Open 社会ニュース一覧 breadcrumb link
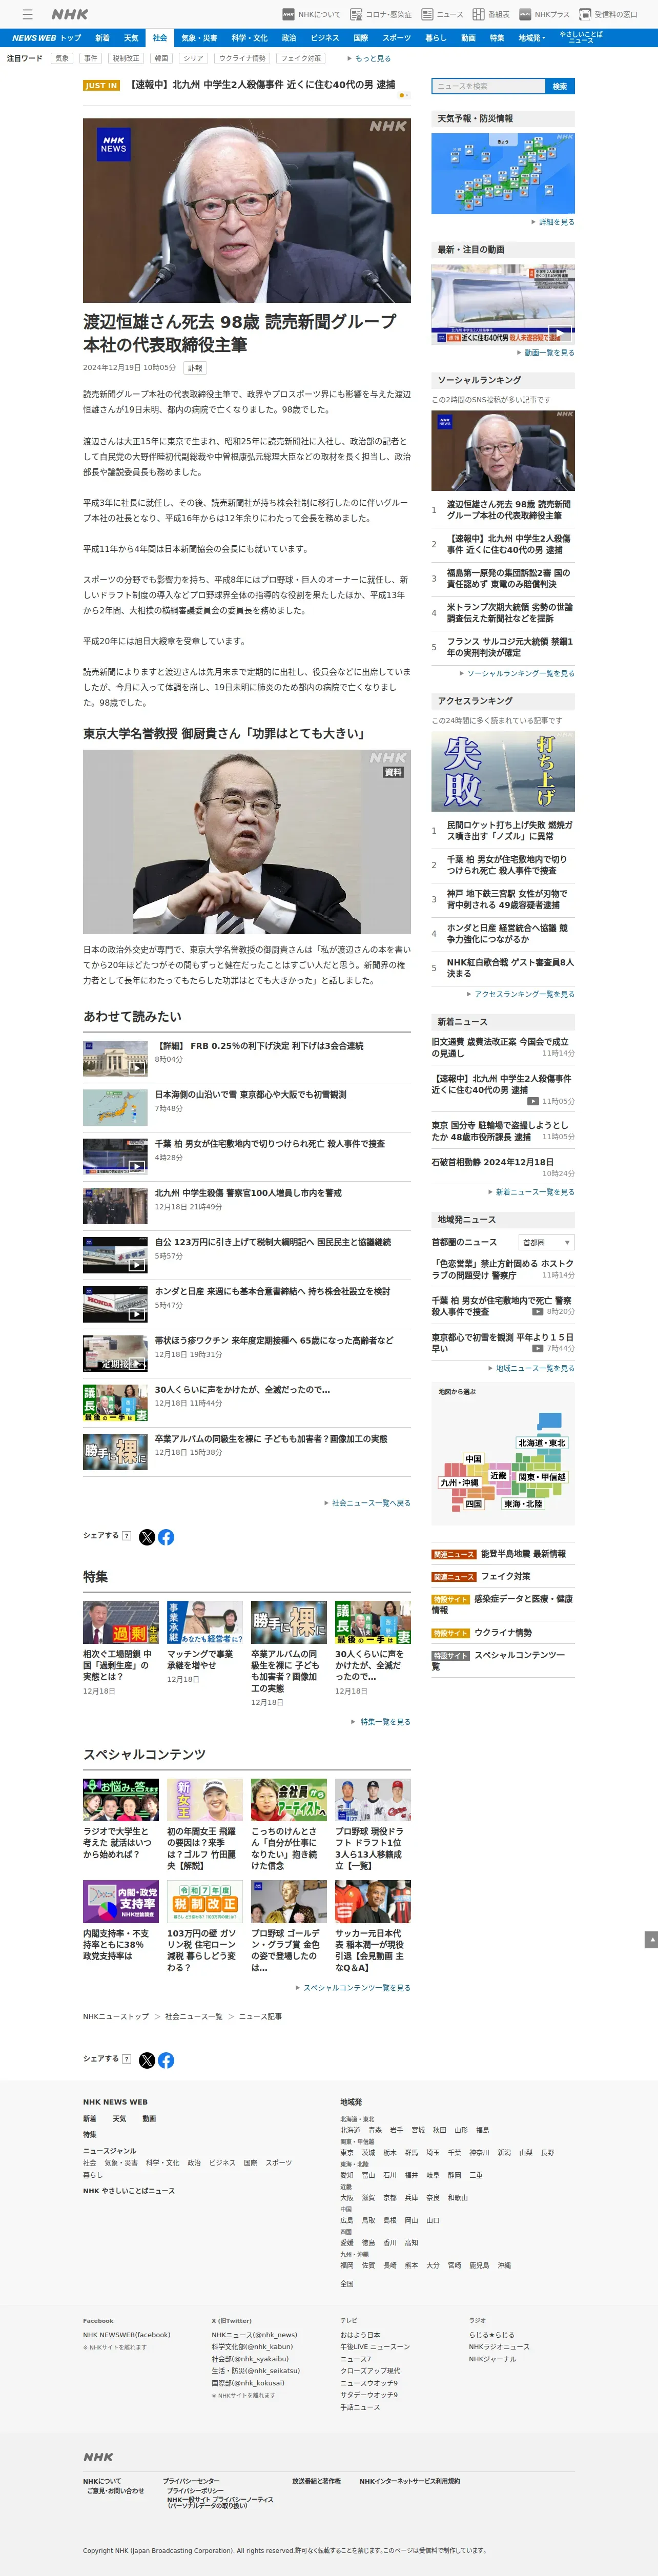 point(194,2016)
